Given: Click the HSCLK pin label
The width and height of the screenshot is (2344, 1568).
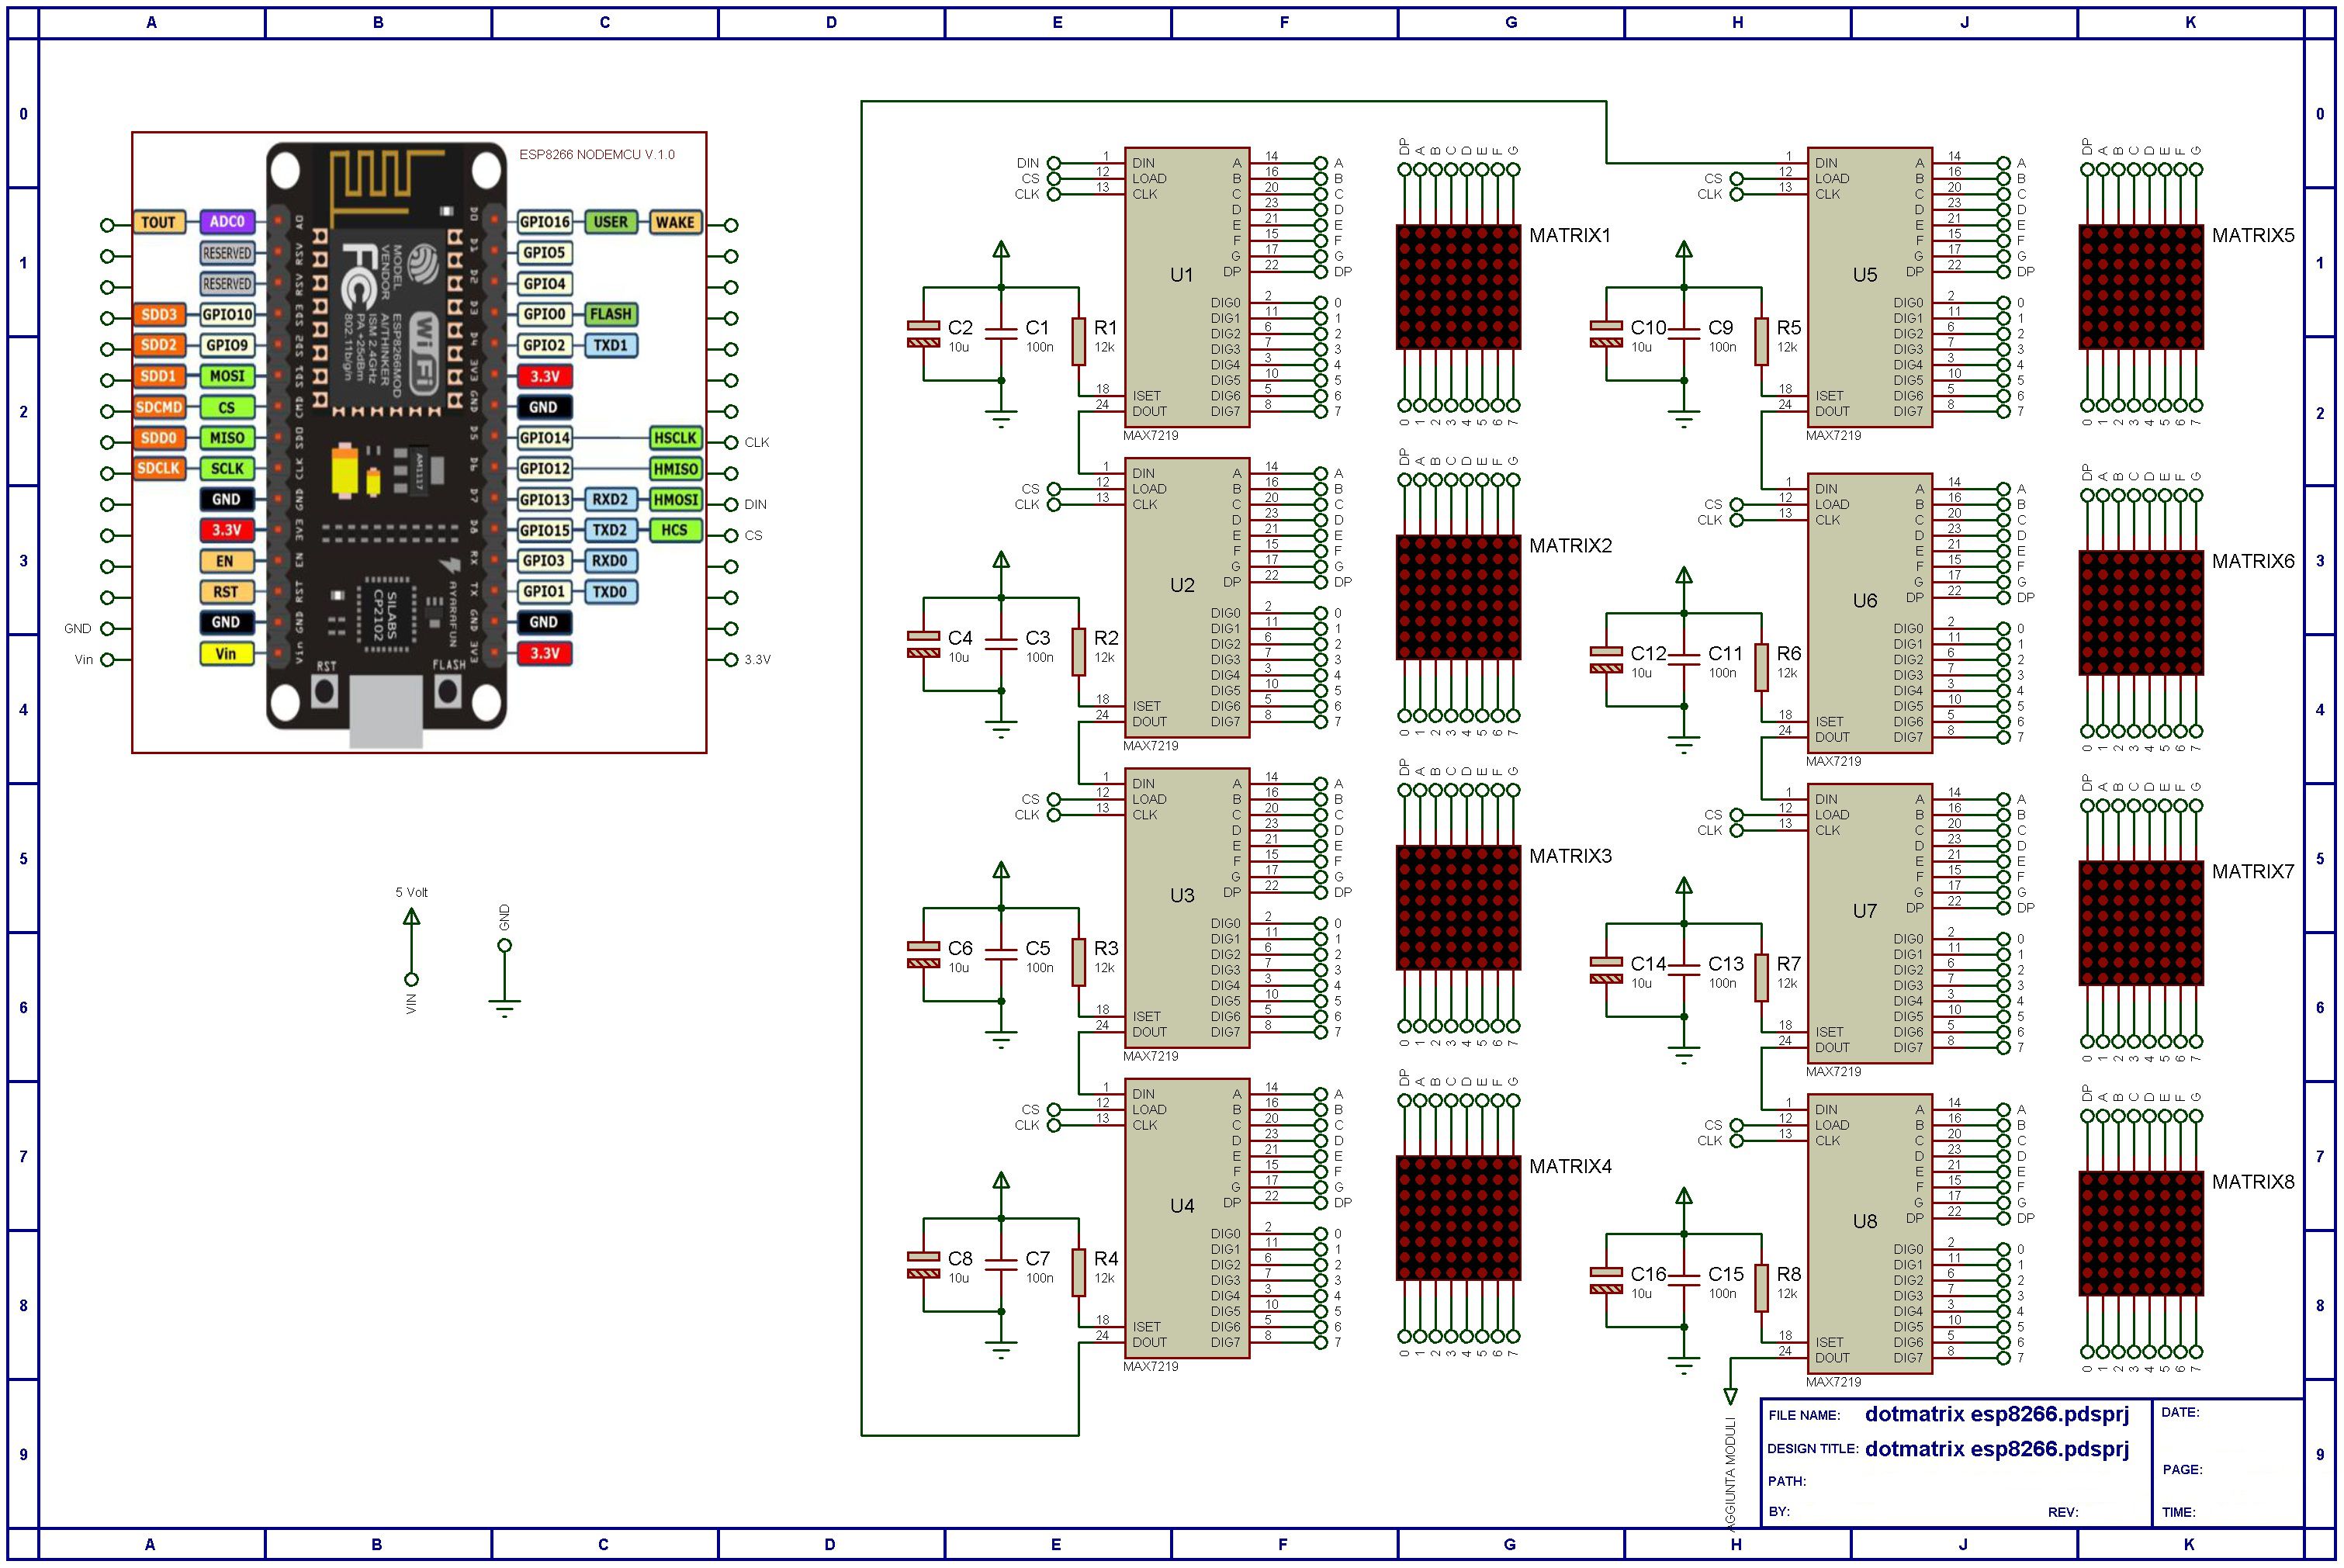Looking at the screenshot, I should click(675, 438).
